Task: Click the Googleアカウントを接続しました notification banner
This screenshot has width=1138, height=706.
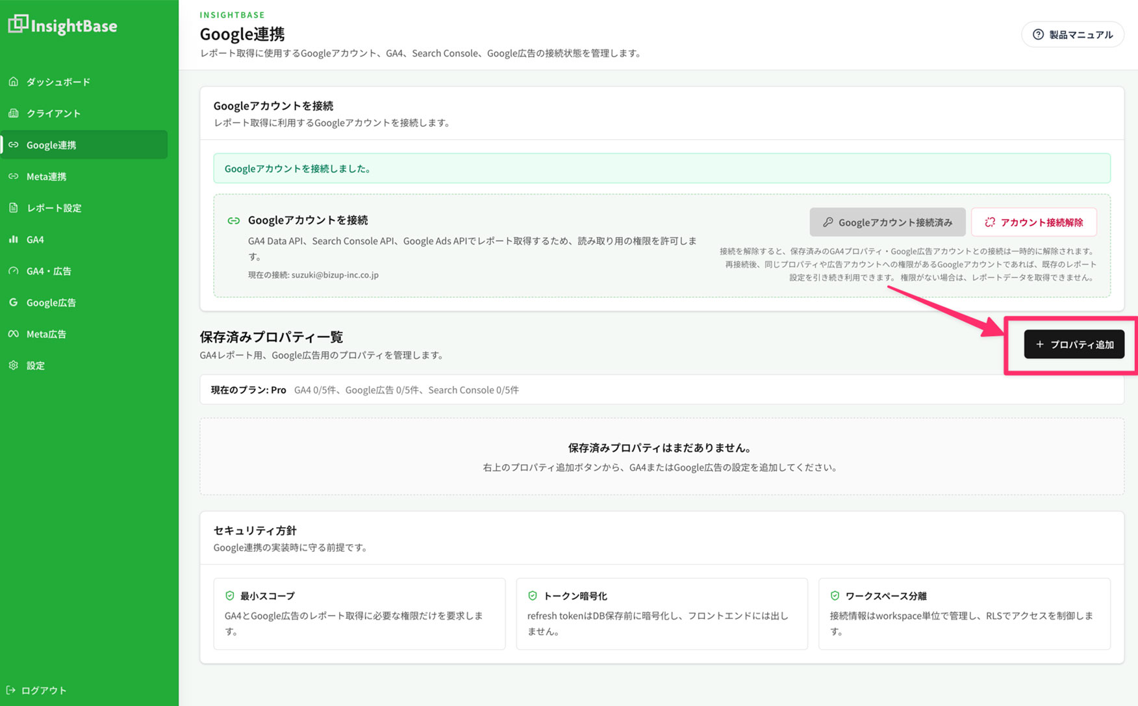Action: point(662,168)
